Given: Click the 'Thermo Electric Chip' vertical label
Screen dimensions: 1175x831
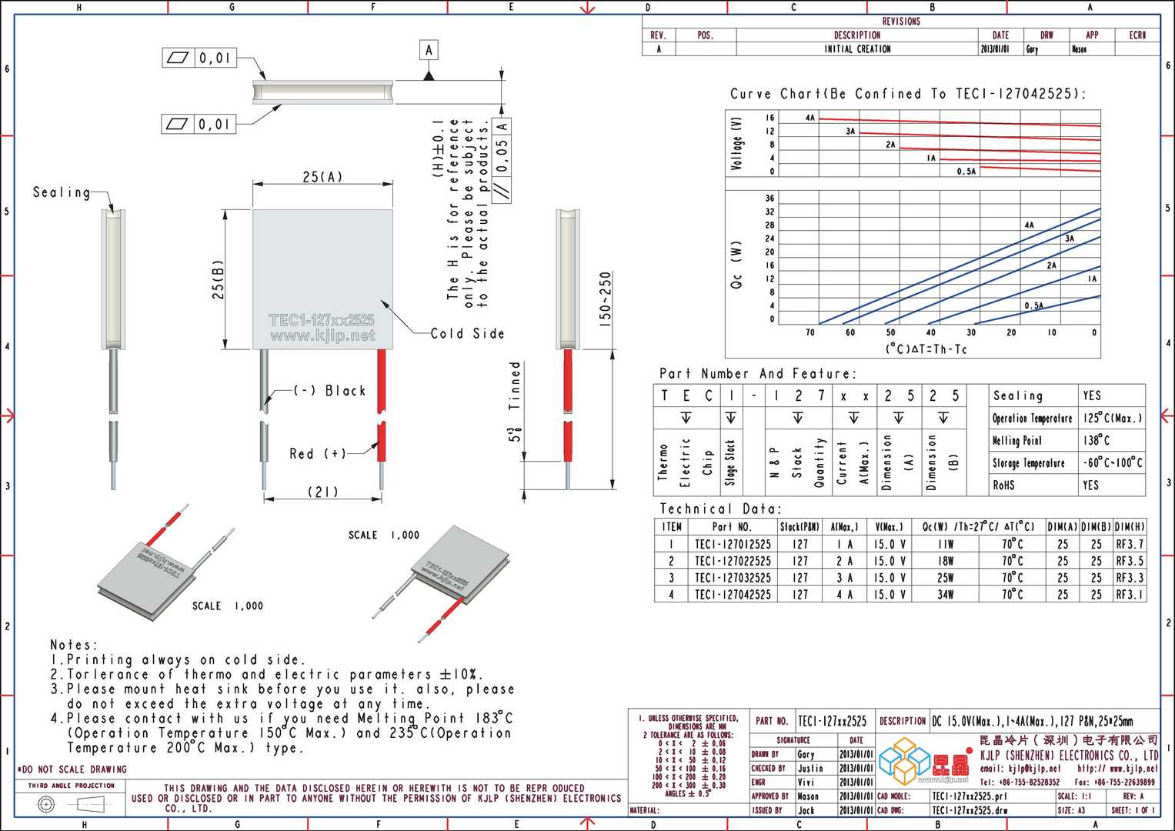Looking at the screenshot, I should [686, 462].
